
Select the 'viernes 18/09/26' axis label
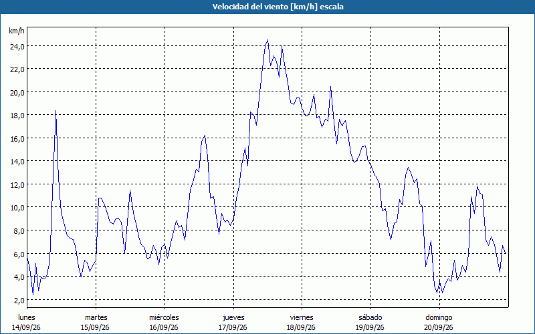click(302, 323)
